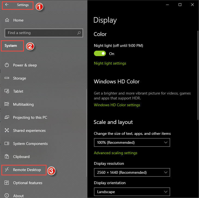Open Night light settings link
The height and width of the screenshot is (198, 199).
(110, 63)
